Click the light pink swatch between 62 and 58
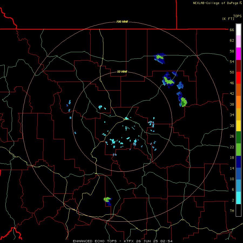The image size is (243, 243). tap(238, 41)
